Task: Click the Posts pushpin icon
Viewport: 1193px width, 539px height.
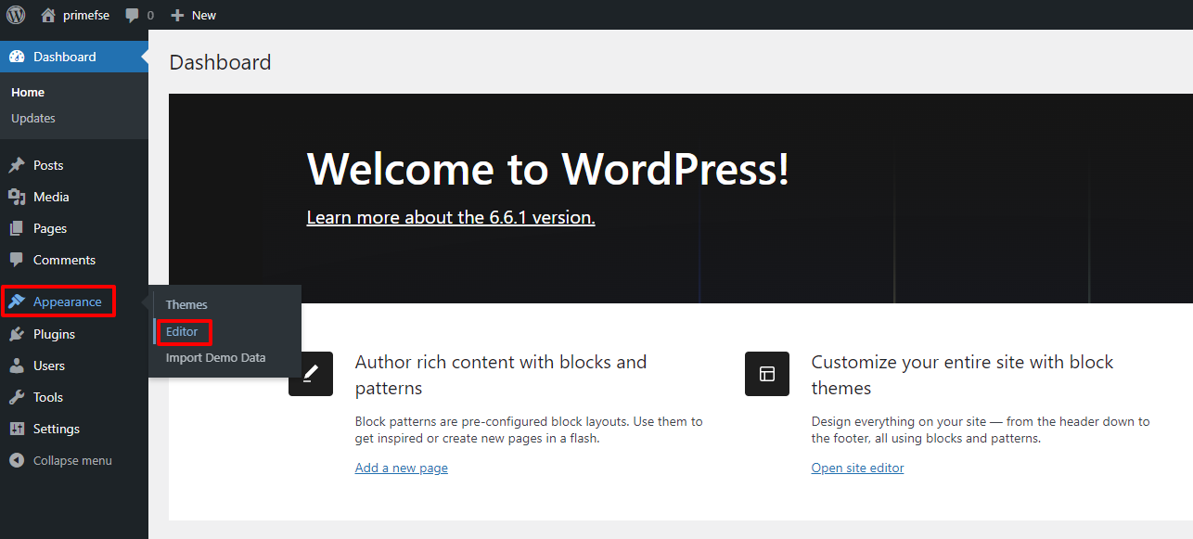Action: pyautogui.click(x=17, y=165)
